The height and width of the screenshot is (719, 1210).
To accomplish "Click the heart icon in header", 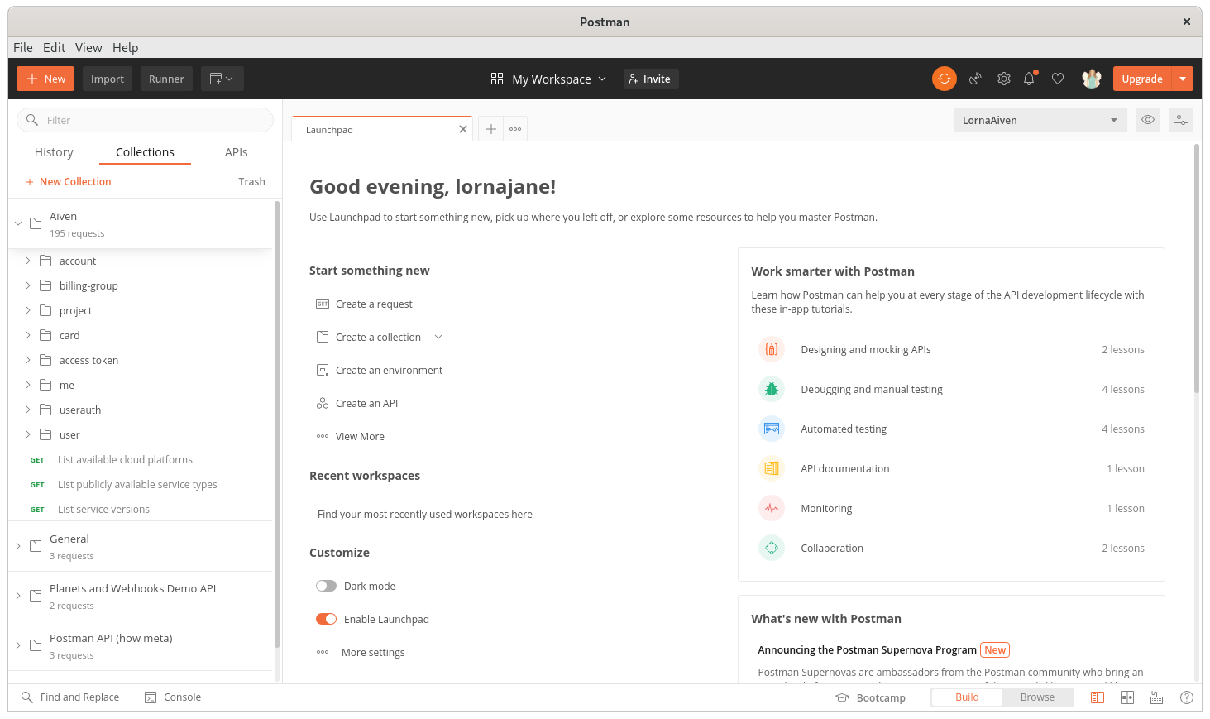I will pos(1057,79).
